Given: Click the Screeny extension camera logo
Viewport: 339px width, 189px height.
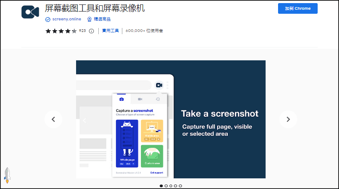Looking at the screenshot, I should (x=30, y=12).
